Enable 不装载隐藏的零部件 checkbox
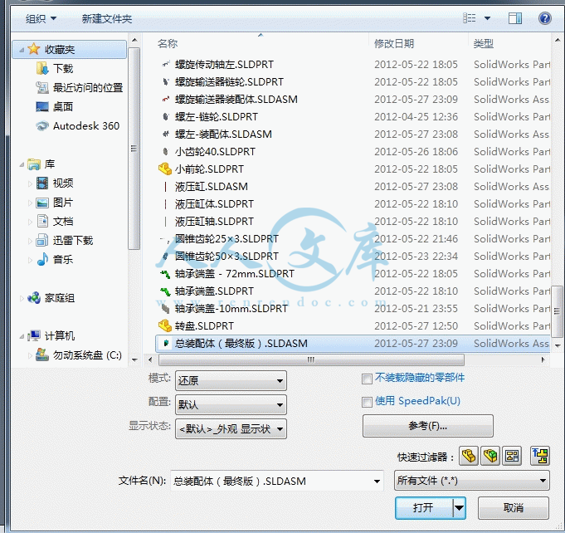The image size is (565, 533). pos(367,379)
